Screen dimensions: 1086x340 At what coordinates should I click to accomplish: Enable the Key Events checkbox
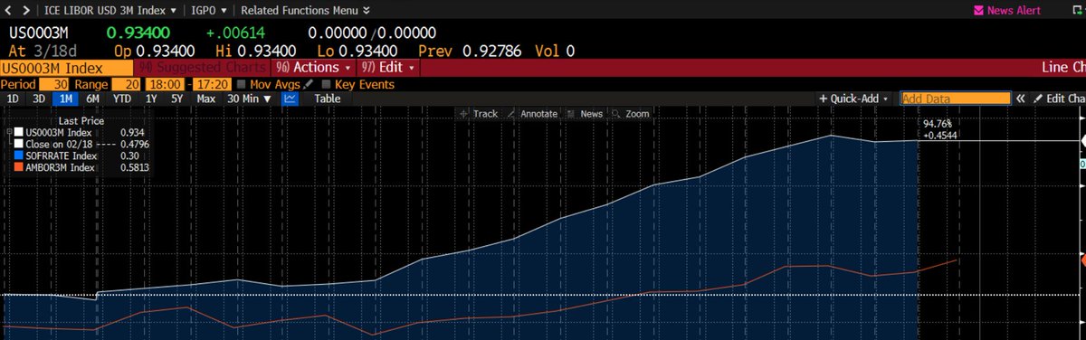327,84
